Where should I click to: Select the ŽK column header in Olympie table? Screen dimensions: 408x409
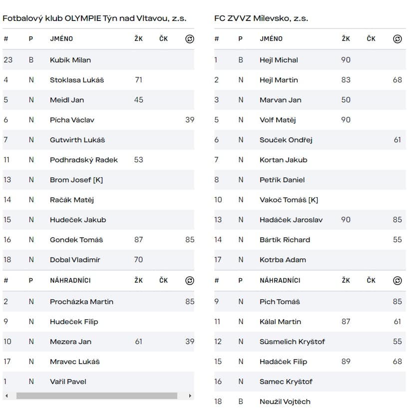coord(138,38)
